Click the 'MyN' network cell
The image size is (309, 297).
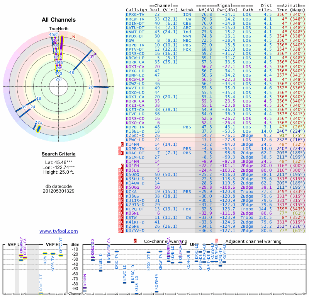point(187,36)
